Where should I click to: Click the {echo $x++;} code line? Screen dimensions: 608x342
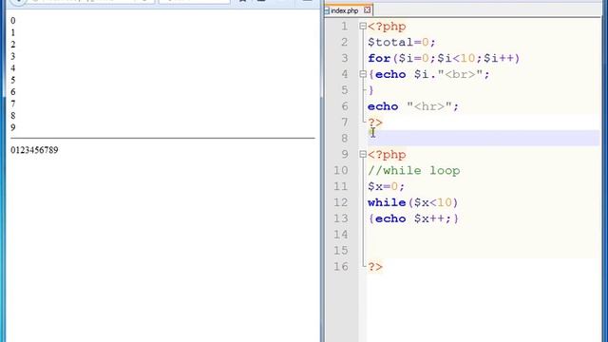pyautogui.click(x=413, y=218)
